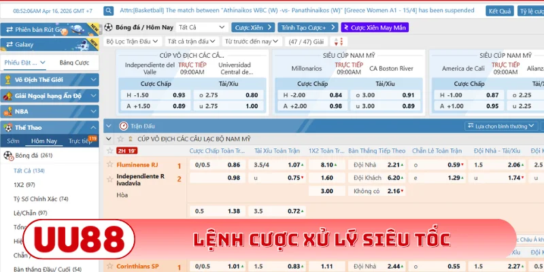
Task: Click Không có next goal 2.16
Action: pyautogui.click(x=394, y=191)
